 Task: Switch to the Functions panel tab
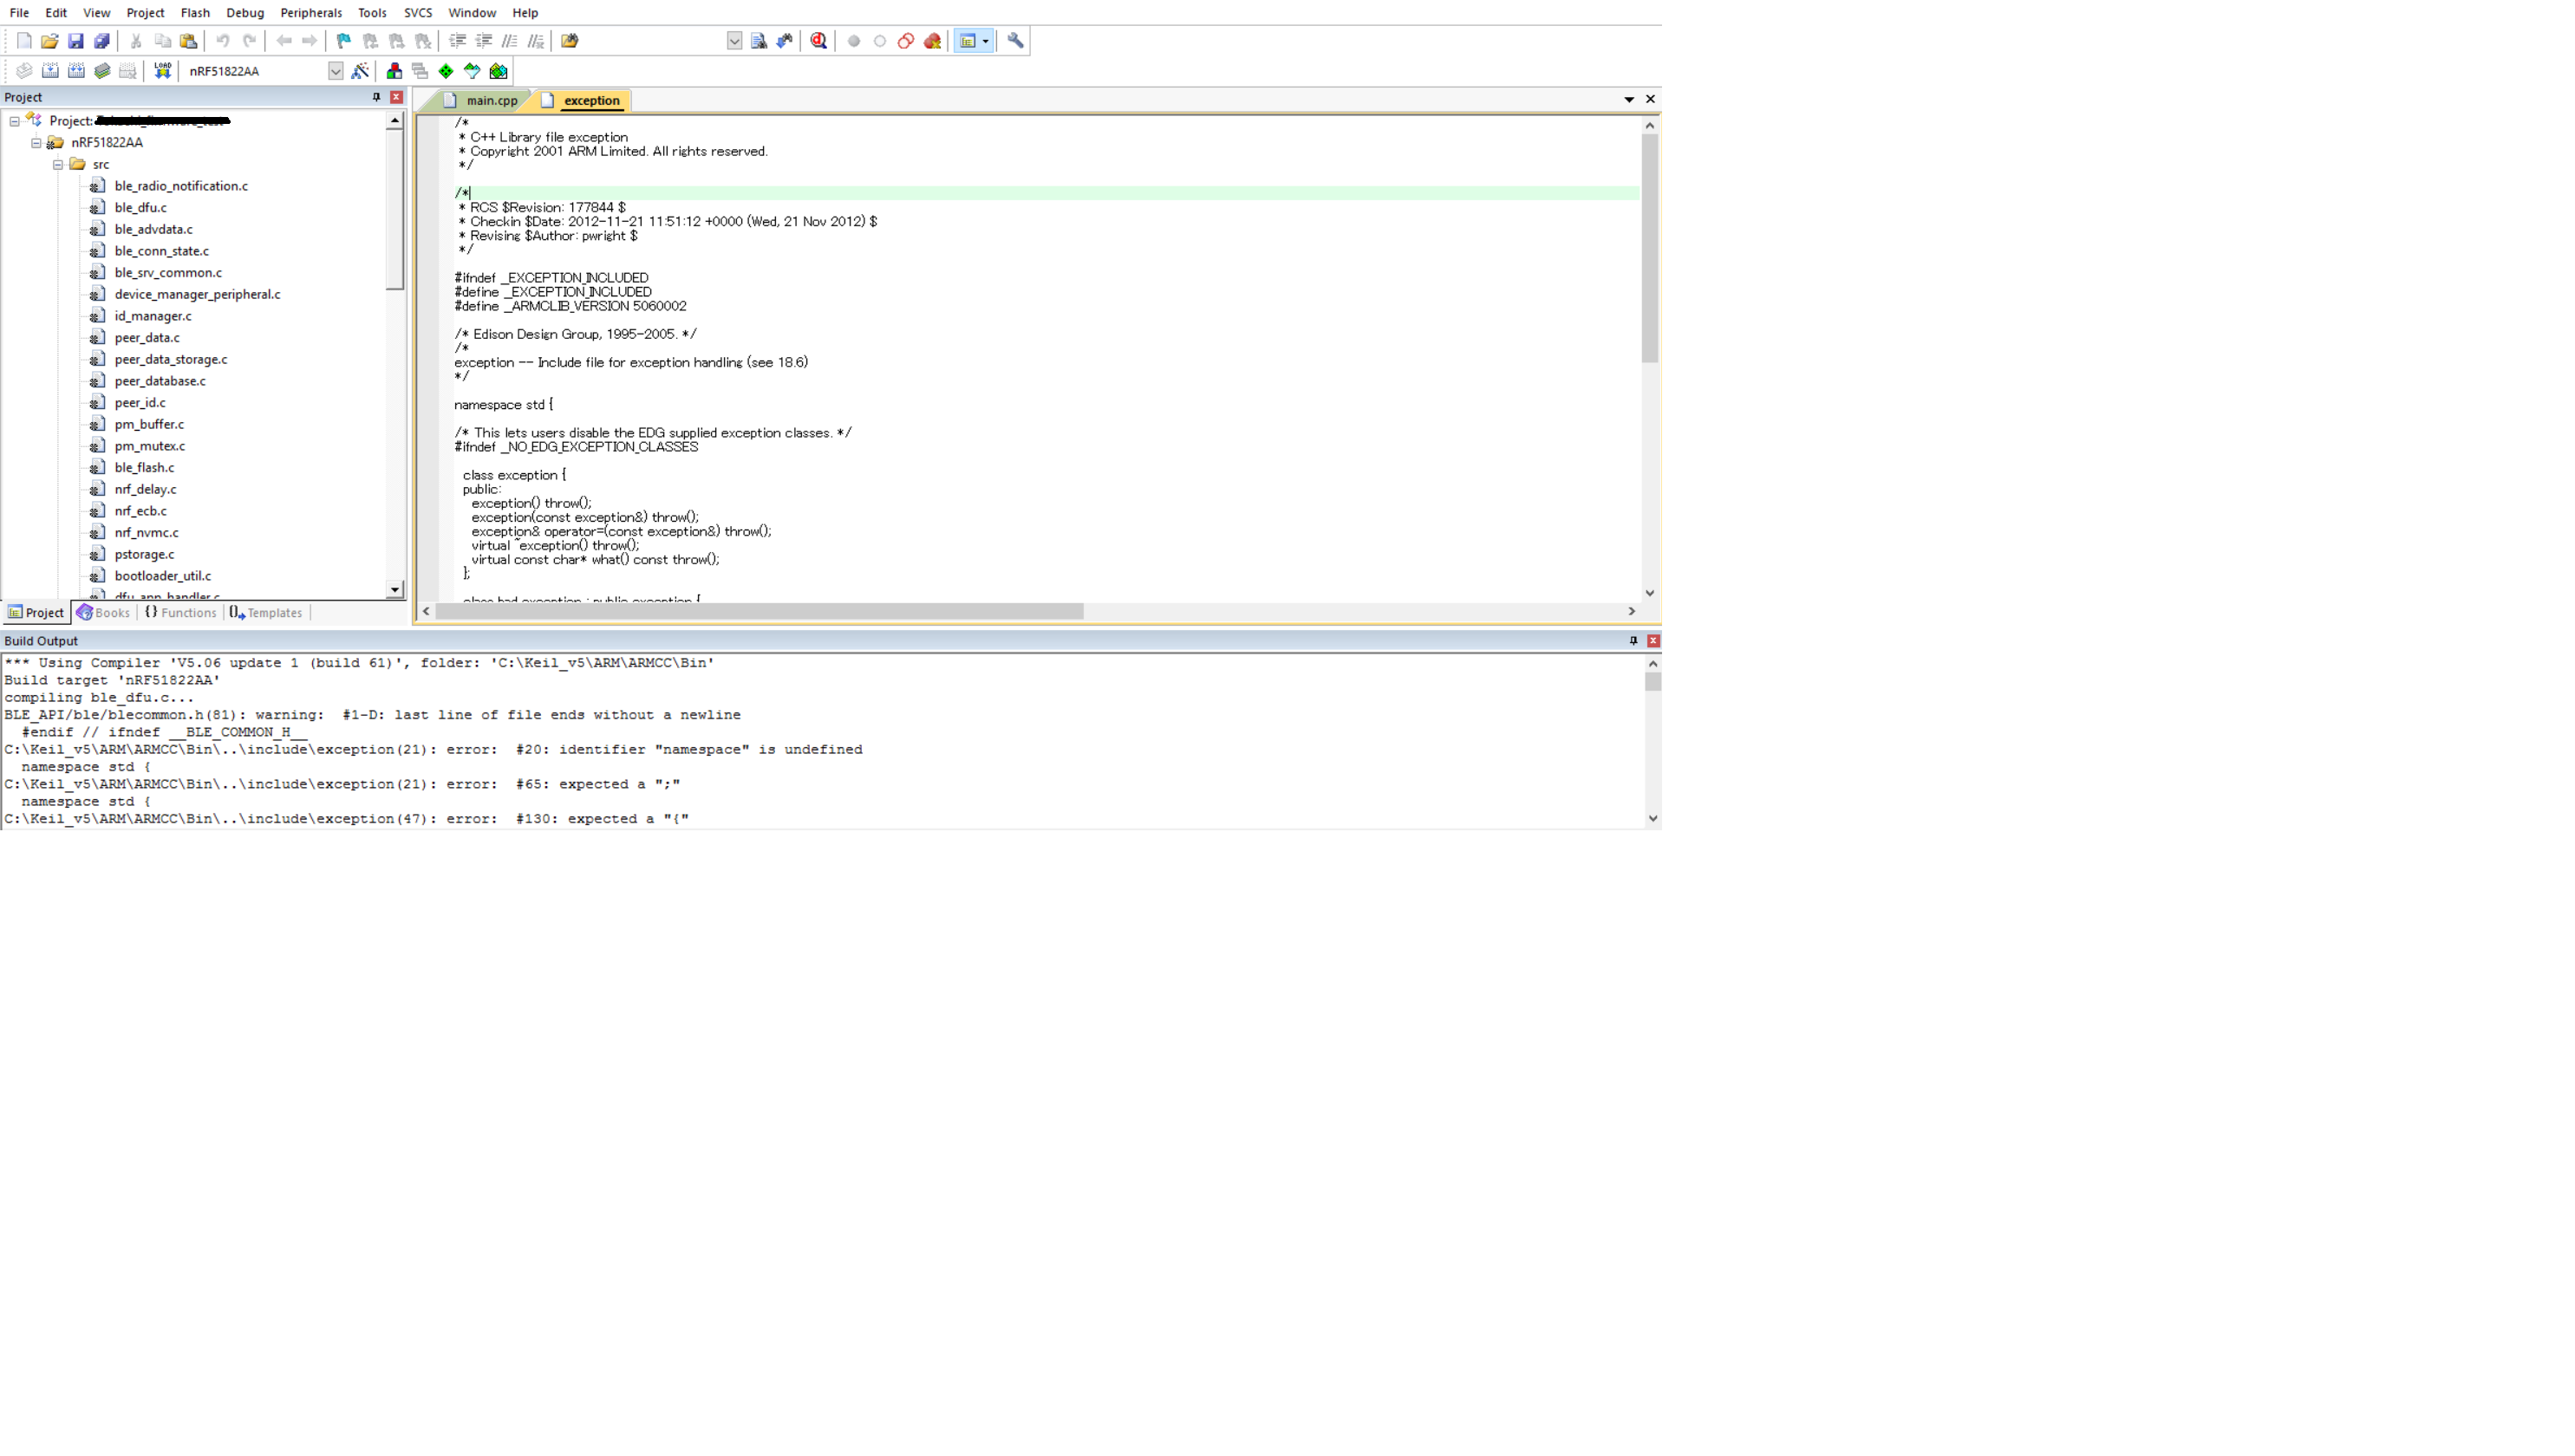(x=181, y=613)
